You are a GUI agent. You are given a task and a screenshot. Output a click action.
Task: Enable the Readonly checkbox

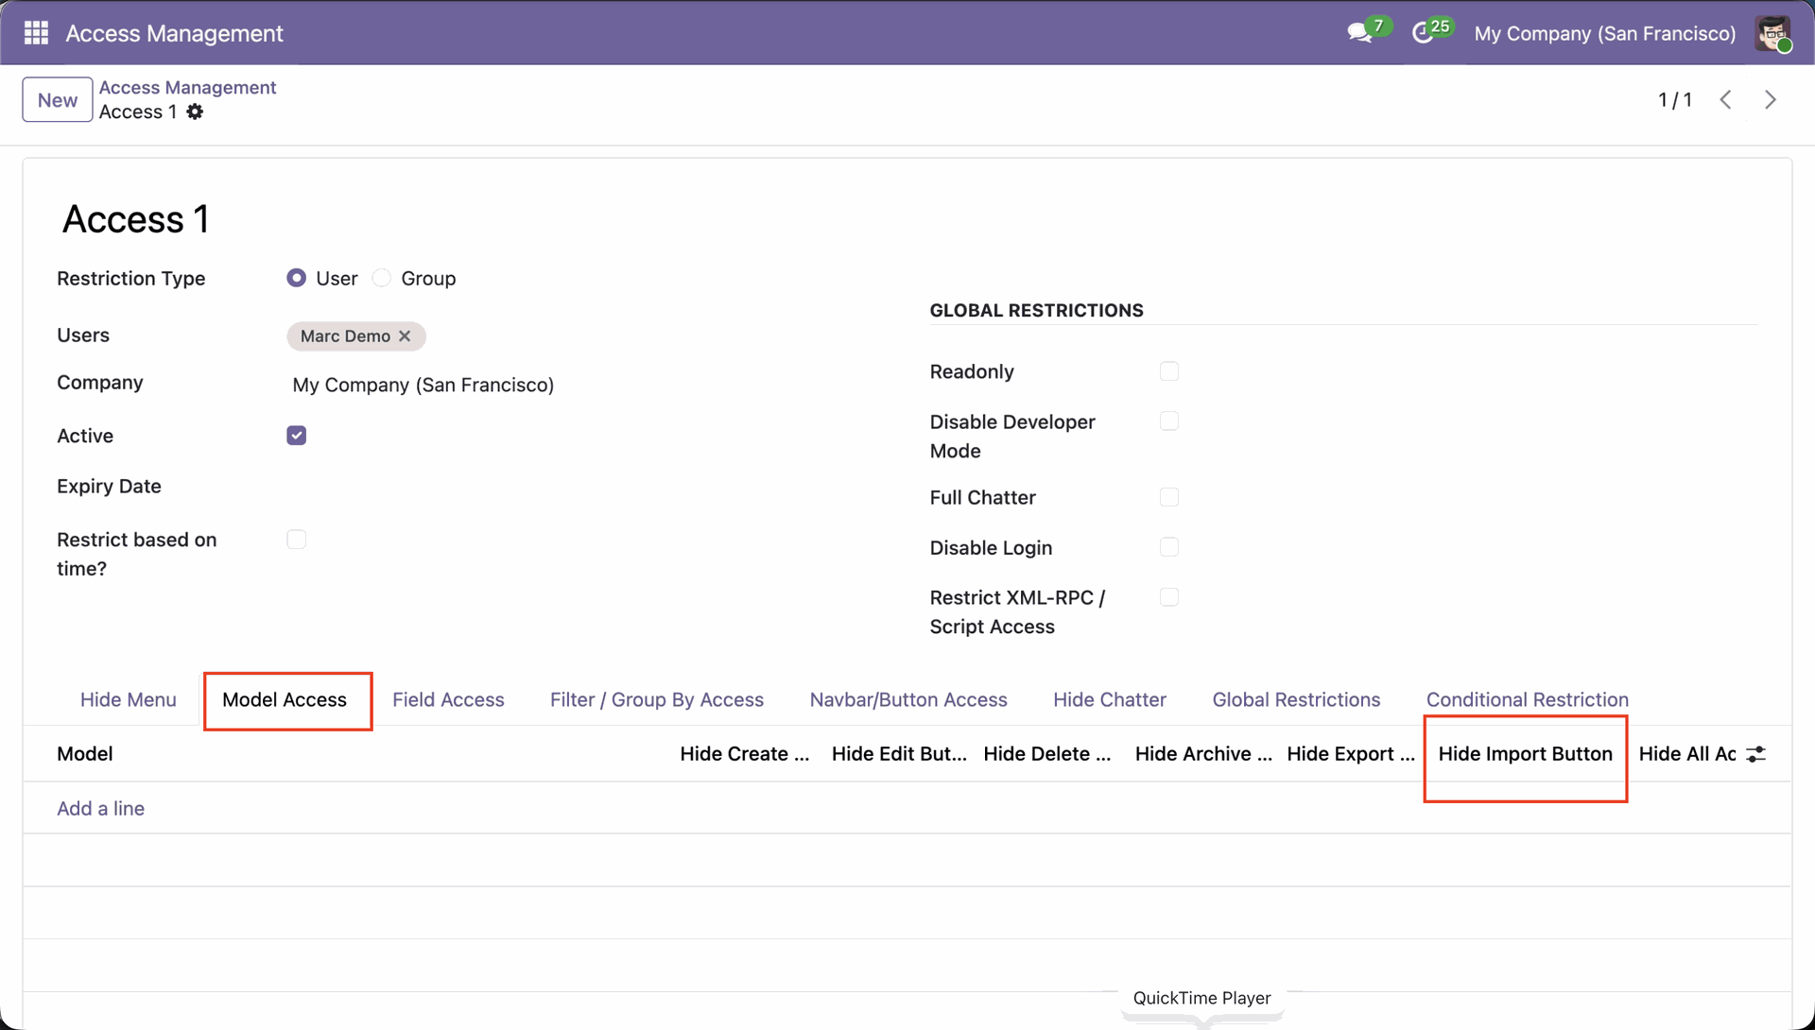(1169, 371)
